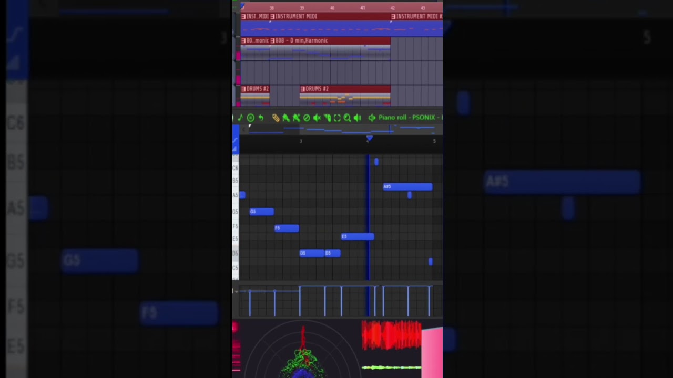
Task: Toggle the snap-to-grid target icon in piano roll
Action: click(x=250, y=118)
